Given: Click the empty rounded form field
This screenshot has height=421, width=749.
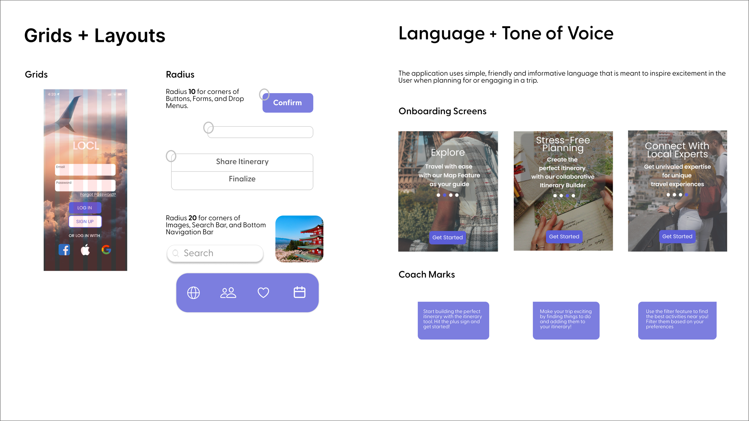Looking at the screenshot, I should (x=260, y=132).
